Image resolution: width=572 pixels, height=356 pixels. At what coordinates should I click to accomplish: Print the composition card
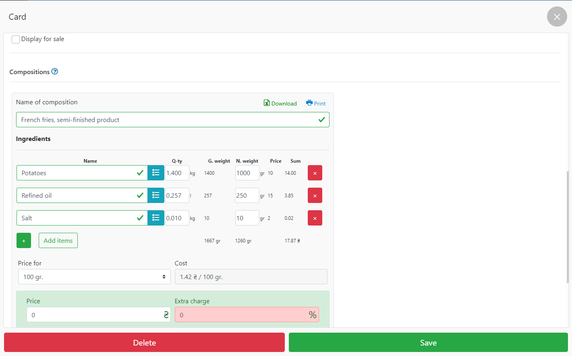pos(316,103)
